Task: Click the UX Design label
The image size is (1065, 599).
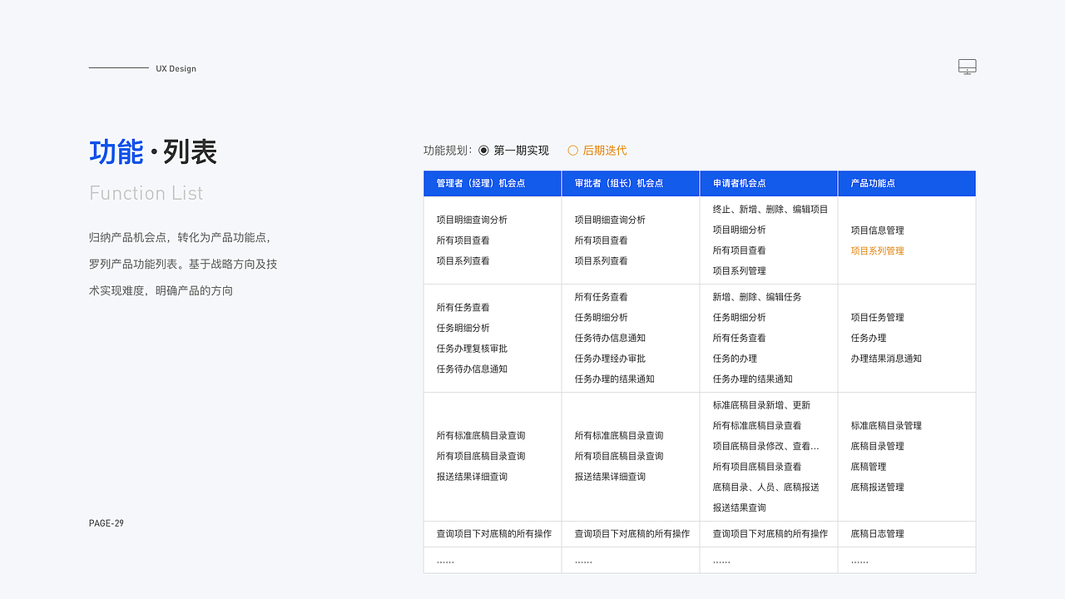Action: pos(176,68)
